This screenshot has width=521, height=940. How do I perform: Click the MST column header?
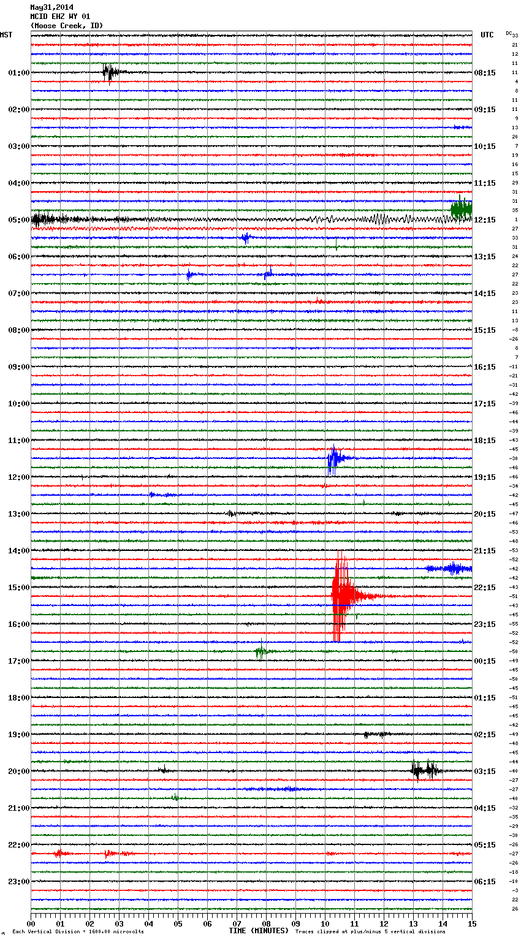click(x=6, y=35)
